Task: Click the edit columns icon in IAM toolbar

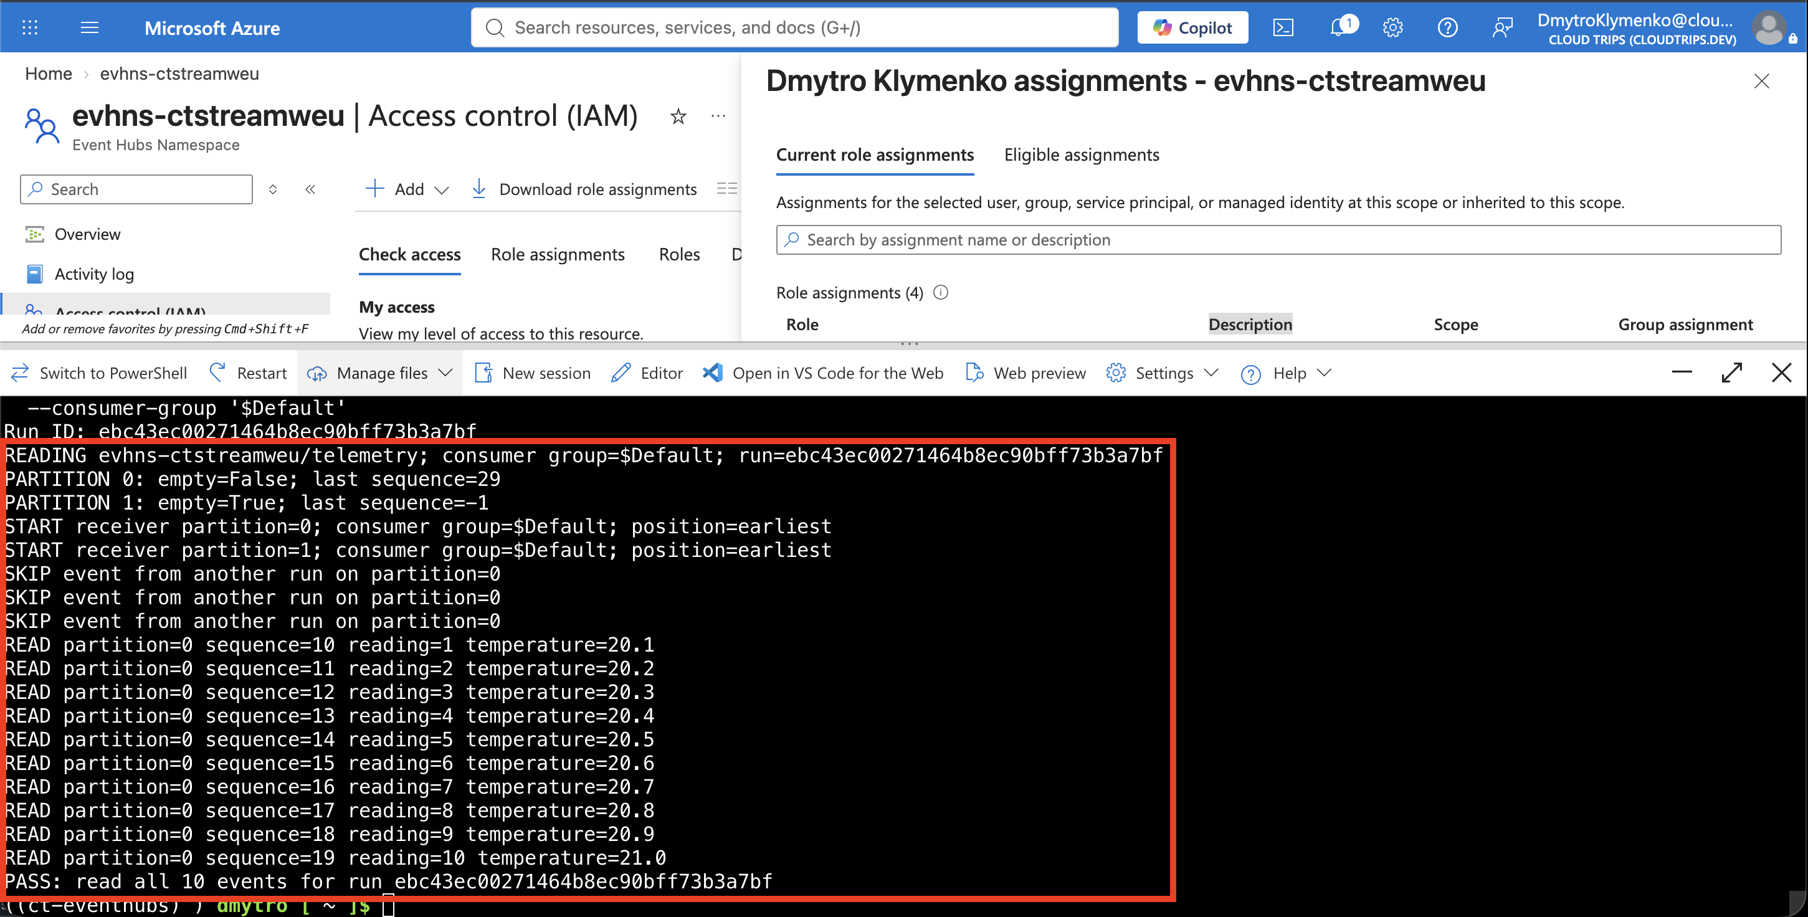Action: (x=726, y=188)
